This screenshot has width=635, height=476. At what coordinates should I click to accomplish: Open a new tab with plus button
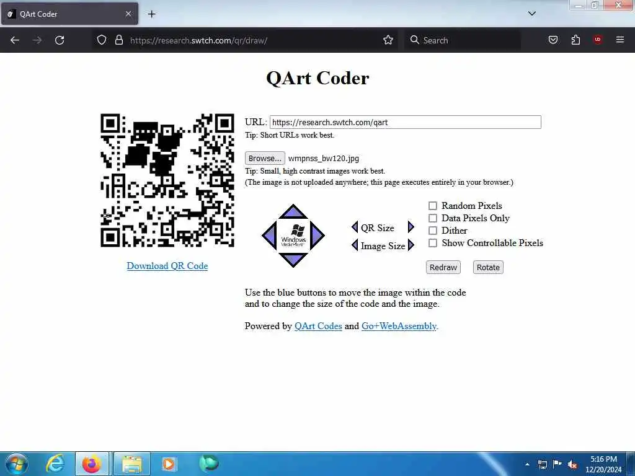pyautogui.click(x=151, y=14)
